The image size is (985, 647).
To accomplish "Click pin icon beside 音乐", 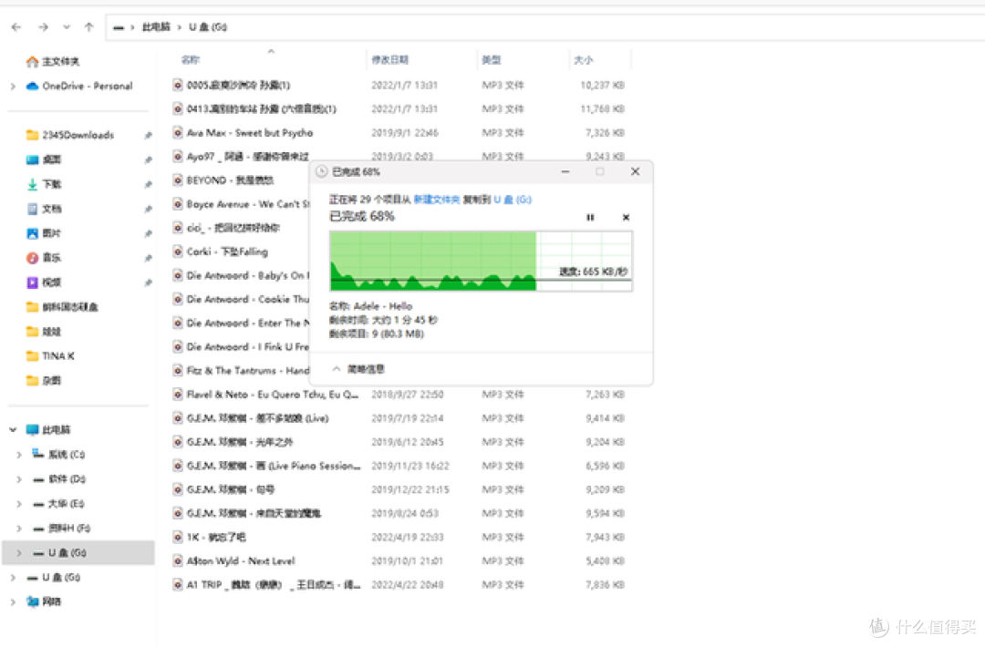I will click(x=149, y=258).
